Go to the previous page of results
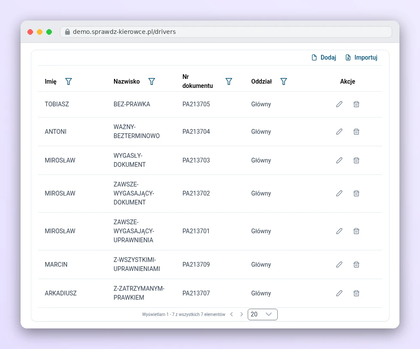Screen dimensions: 420x349 point(232,314)
